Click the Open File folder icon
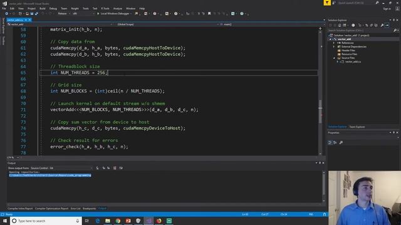The width and height of the screenshot is (401, 225). coord(27,14)
